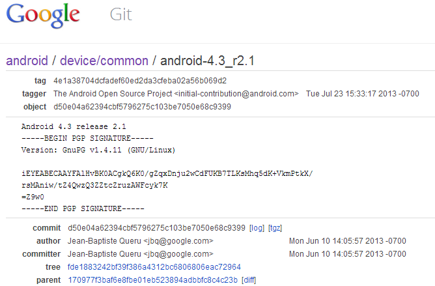The width and height of the screenshot is (435, 286).
Task: Click committer Jean-Baptiste Queru entry
Action: click(x=141, y=254)
